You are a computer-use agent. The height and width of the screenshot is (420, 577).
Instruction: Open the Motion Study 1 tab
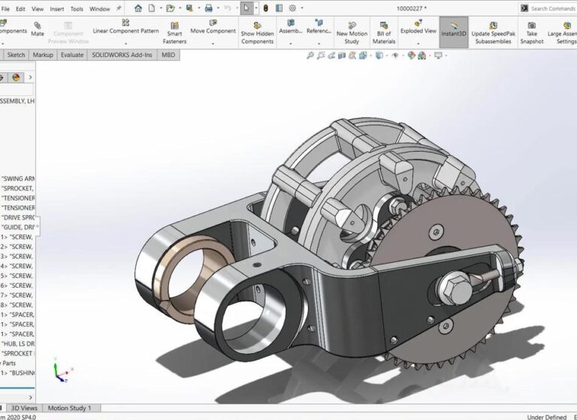pos(69,408)
